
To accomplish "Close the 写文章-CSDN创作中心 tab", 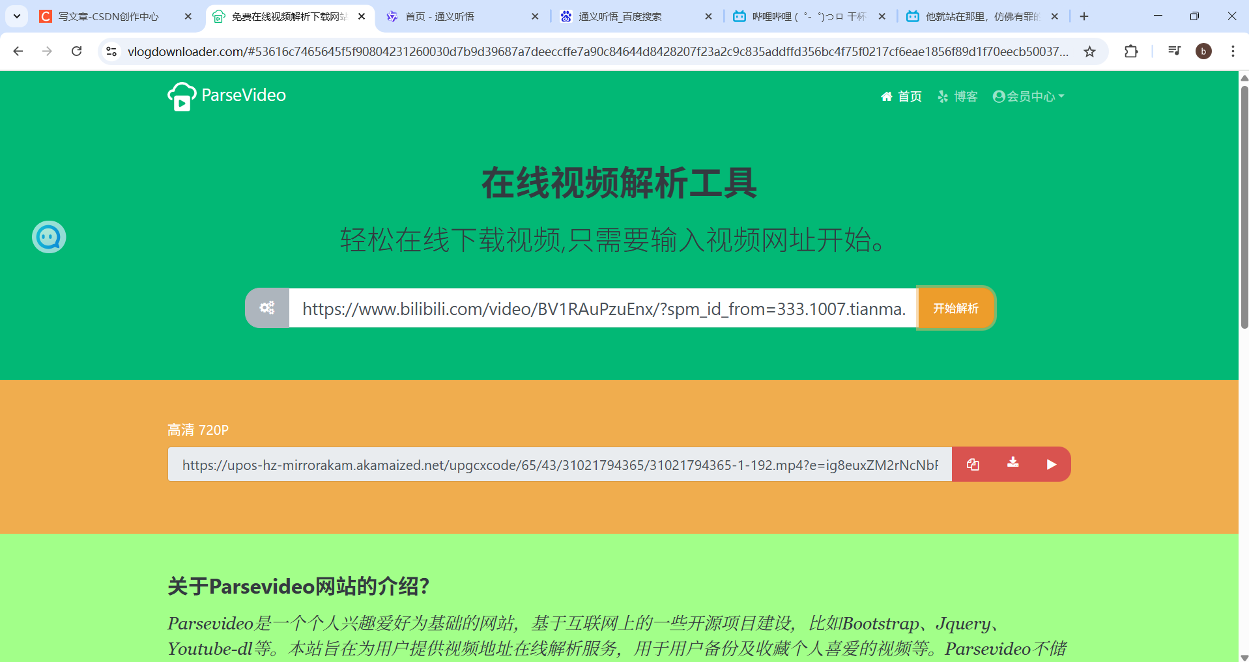I will click(188, 16).
